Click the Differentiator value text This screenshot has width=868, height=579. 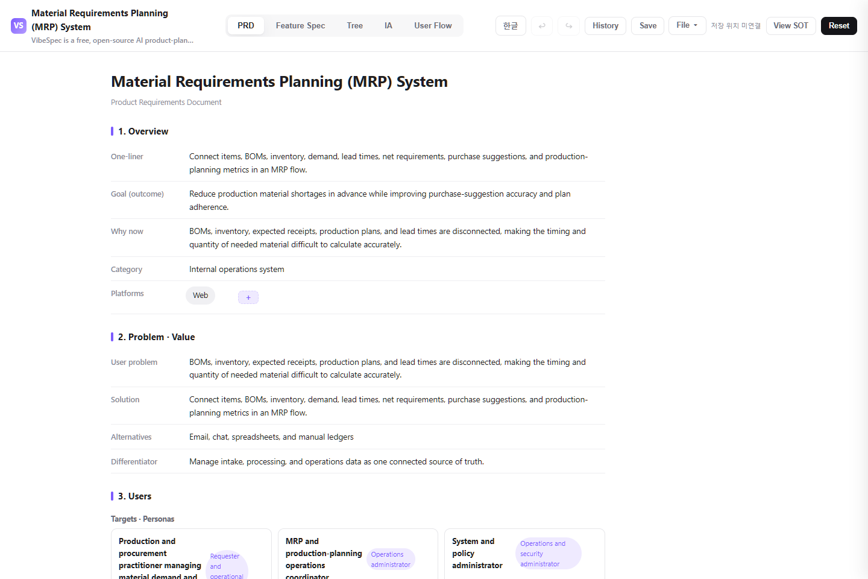[x=336, y=461]
